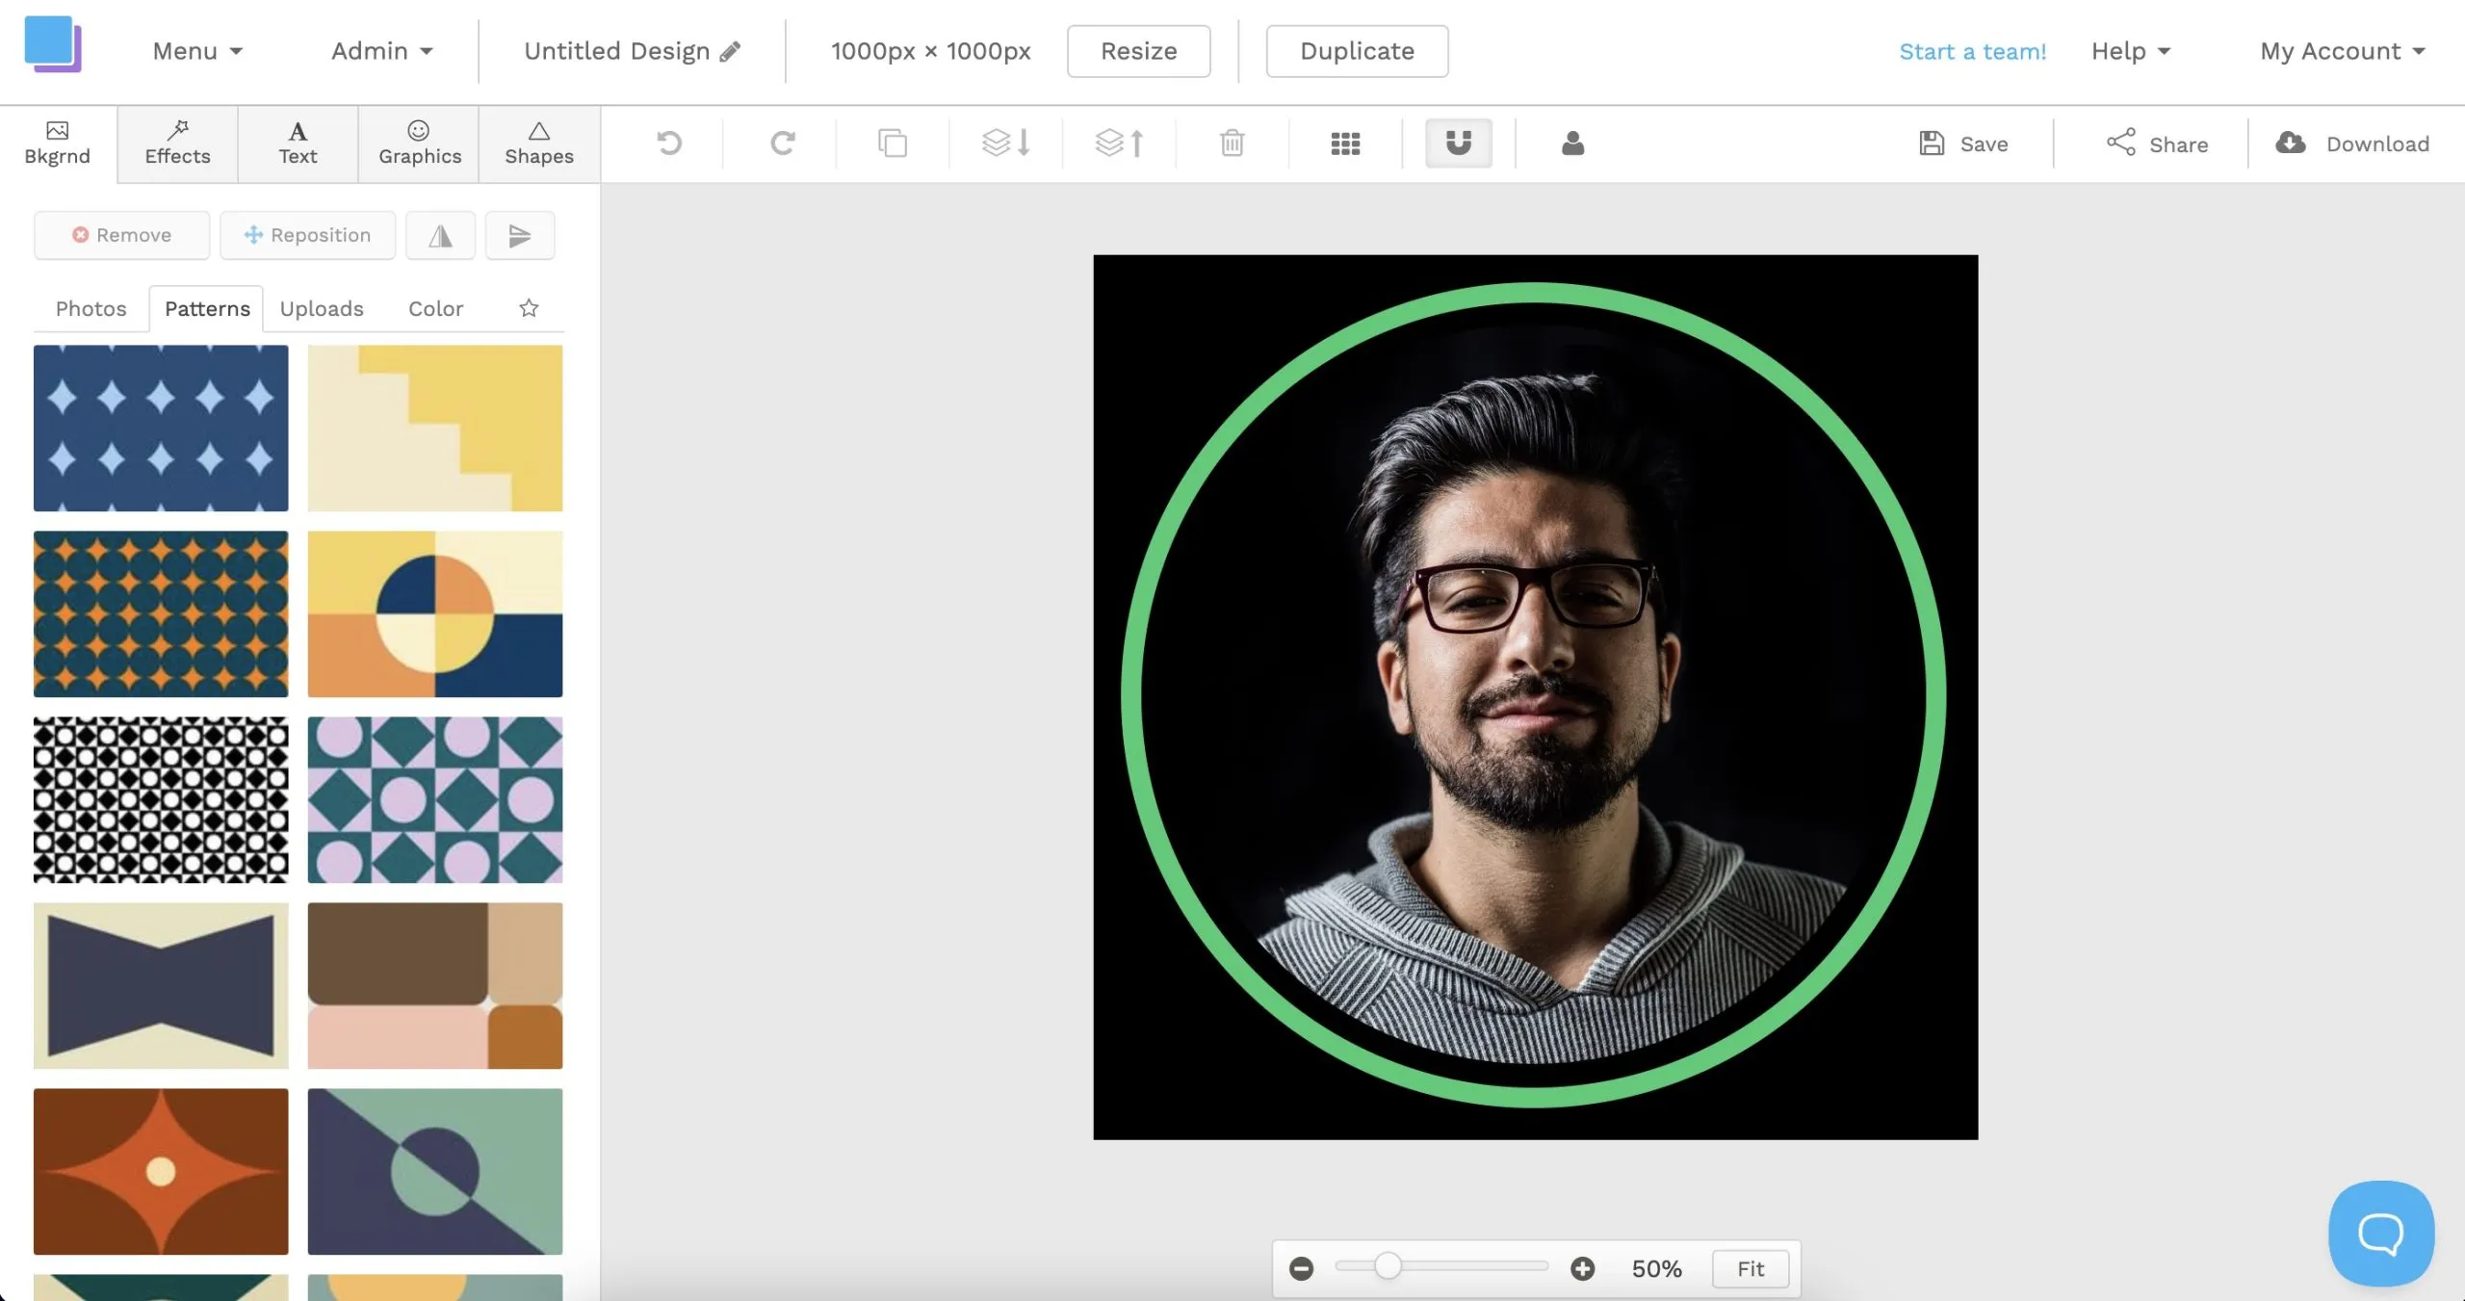Flip the background vertically

click(x=520, y=235)
